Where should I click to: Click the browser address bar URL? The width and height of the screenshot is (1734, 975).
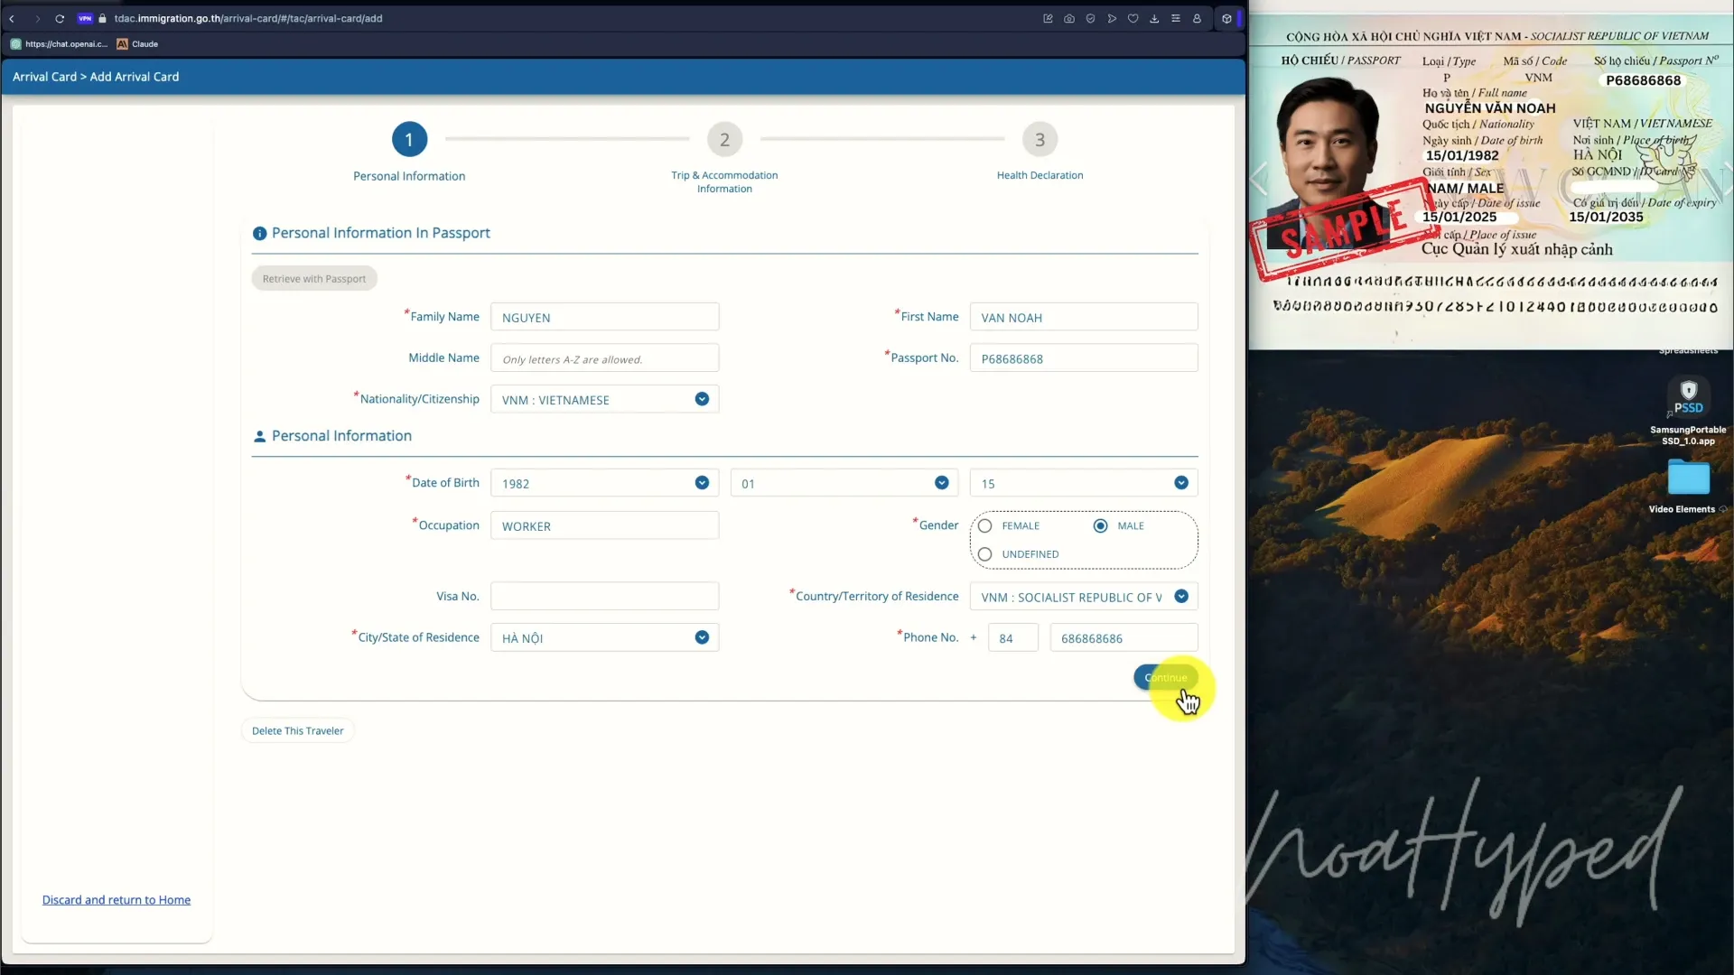(248, 18)
